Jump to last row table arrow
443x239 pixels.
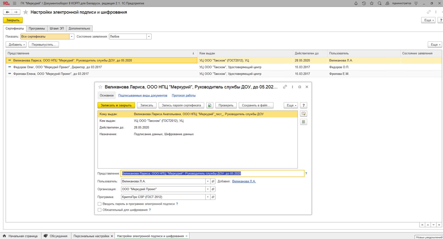[439, 225]
